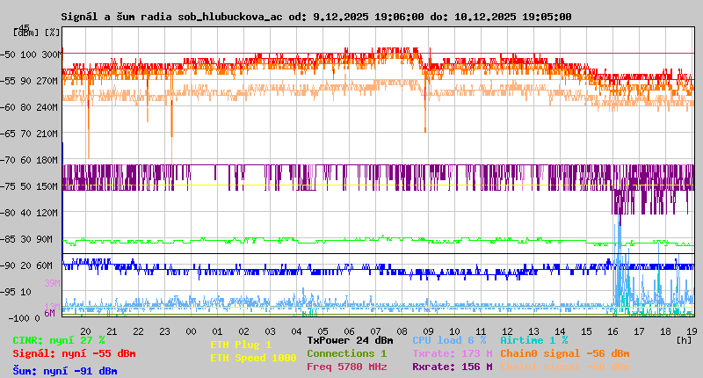703x378 pixels.
Task: Click the 'Šum: nyní -91 dBm' legend entry
Action: click(65, 371)
